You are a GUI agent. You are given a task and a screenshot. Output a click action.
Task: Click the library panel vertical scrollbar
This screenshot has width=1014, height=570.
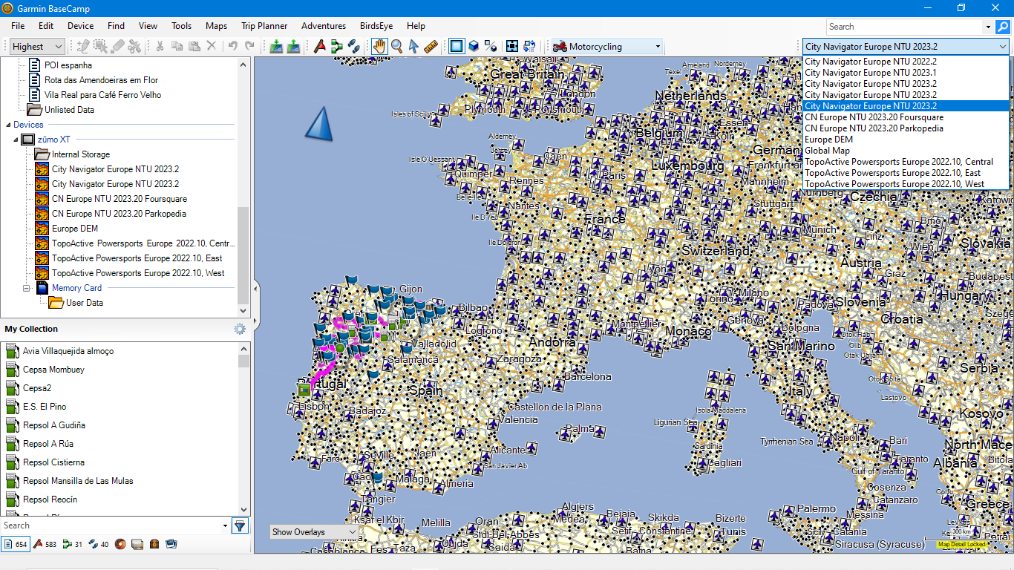[x=243, y=255]
